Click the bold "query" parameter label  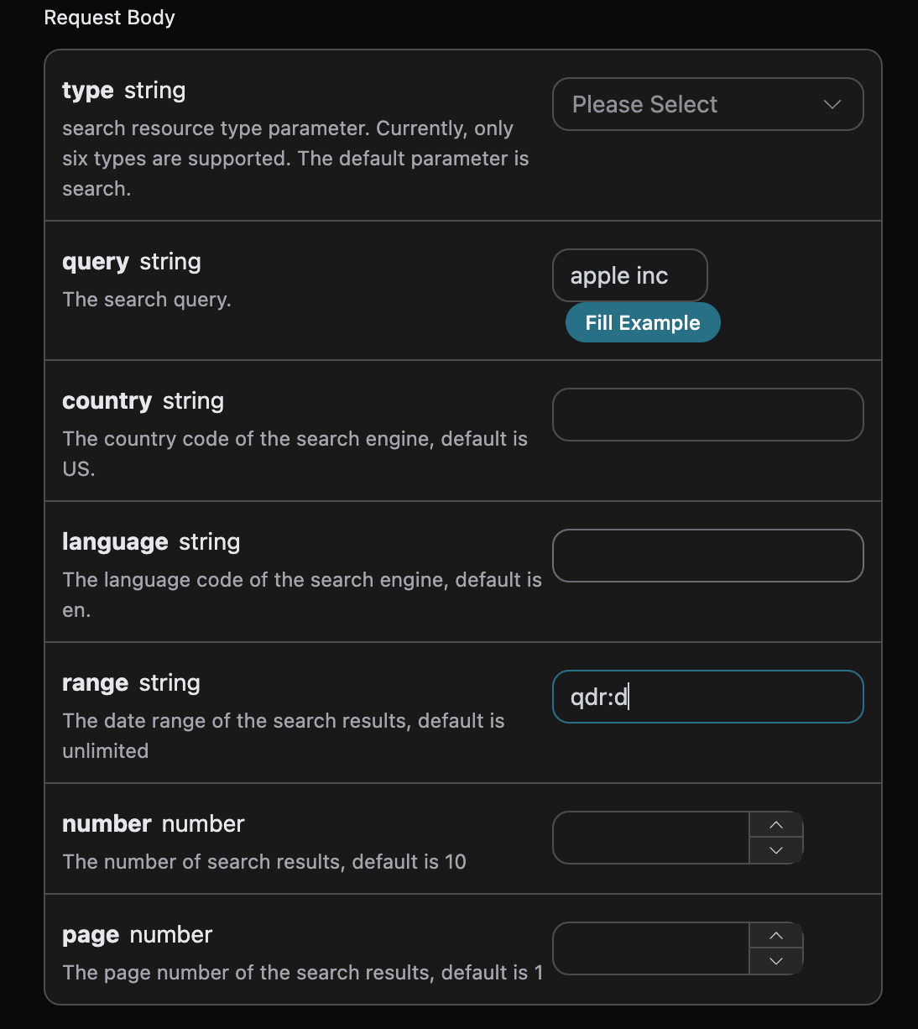pos(96,262)
